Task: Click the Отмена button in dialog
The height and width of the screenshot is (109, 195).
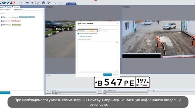Action: [115, 75]
